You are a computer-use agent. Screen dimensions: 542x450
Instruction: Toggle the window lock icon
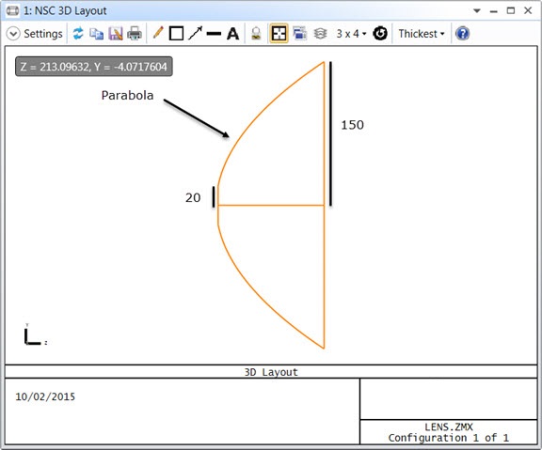[x=256, y=34]
